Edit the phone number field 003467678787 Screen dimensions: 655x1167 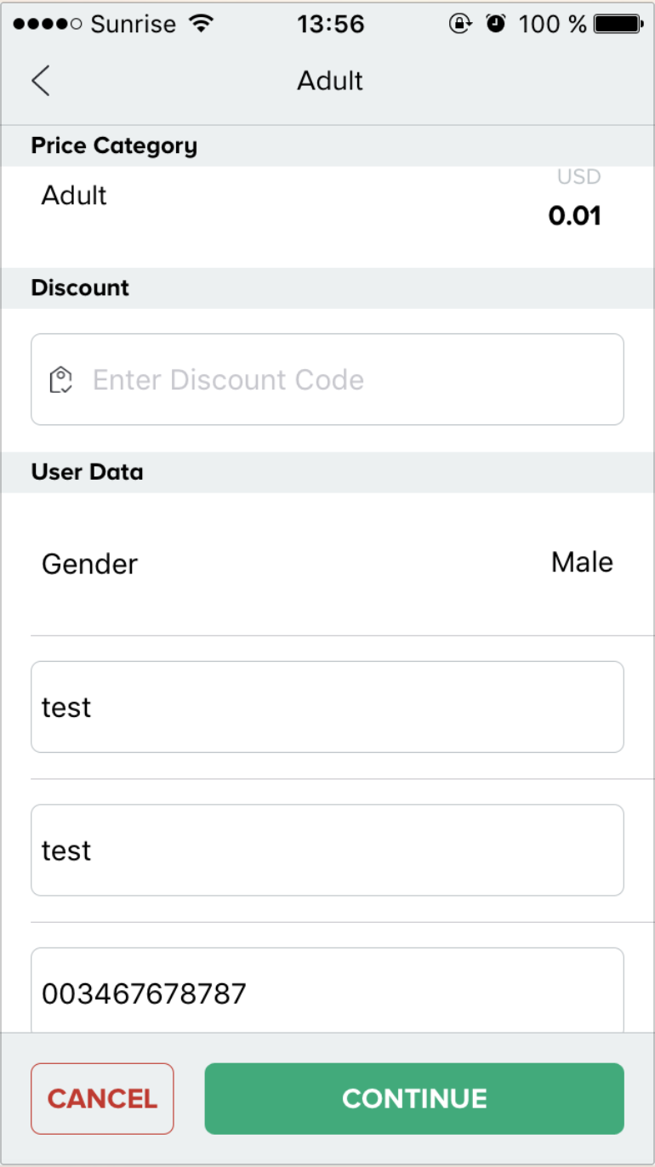tap(327, 991)
